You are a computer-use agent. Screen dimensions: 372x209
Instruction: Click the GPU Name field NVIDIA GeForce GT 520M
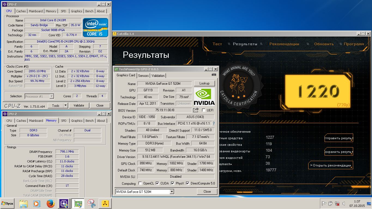[x=165, y=84]
